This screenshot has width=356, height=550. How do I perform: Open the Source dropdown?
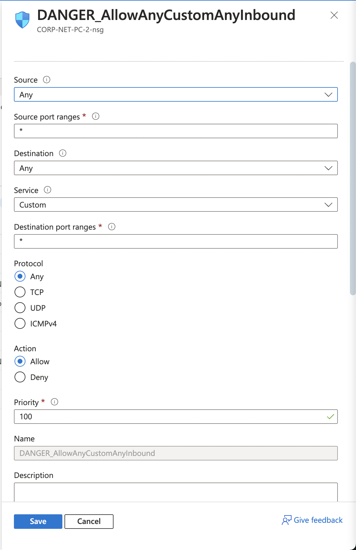[x=176, y=95]
